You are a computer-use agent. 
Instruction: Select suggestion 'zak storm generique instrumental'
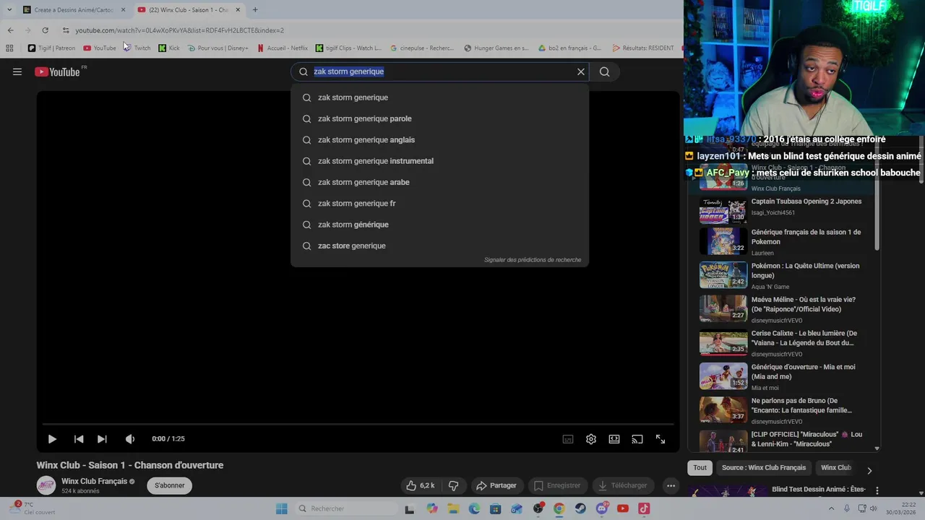pos(439,161)
